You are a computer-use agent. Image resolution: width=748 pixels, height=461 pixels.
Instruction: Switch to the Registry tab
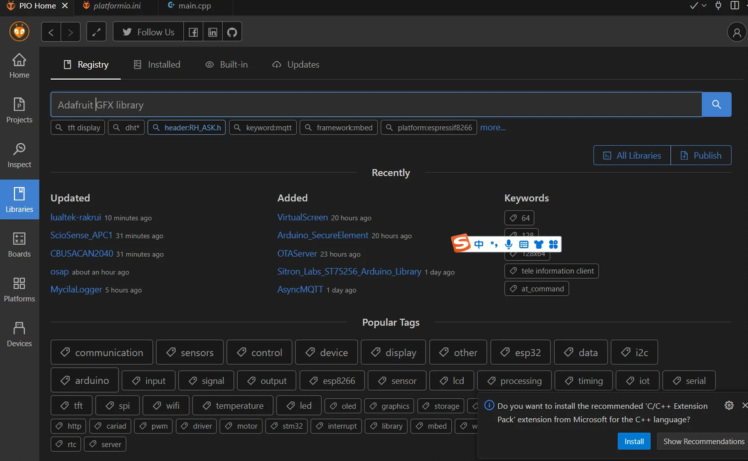[x=86, y=65]
